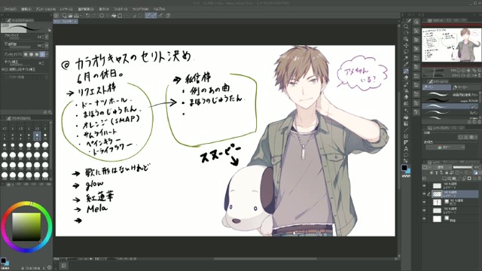Select the Move layer tool
Viewport: 482px width, 271px height.
(x=406, y=45)
